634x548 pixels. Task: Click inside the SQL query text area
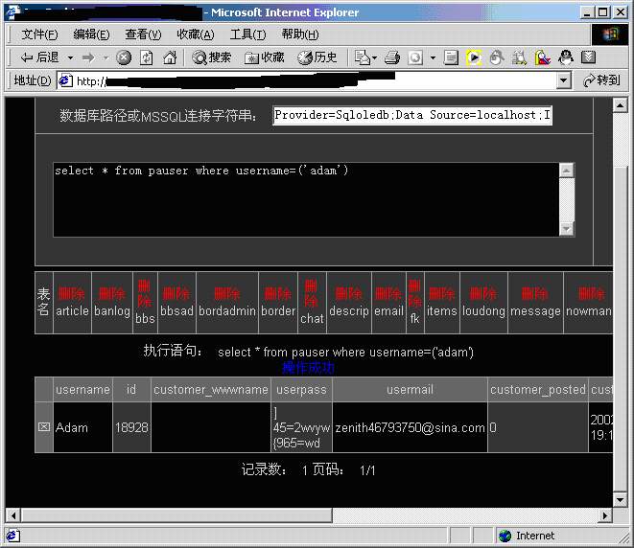pyautogui.click(x=305, y=199)
